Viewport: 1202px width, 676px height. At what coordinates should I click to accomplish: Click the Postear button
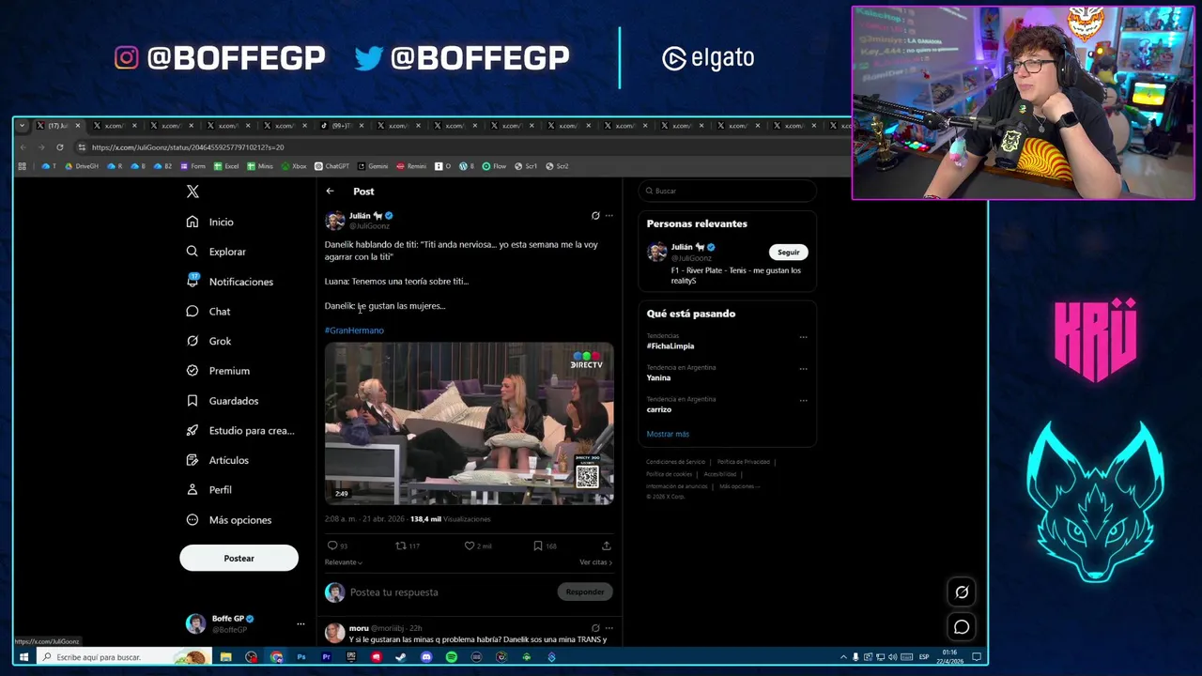(239, 558)
